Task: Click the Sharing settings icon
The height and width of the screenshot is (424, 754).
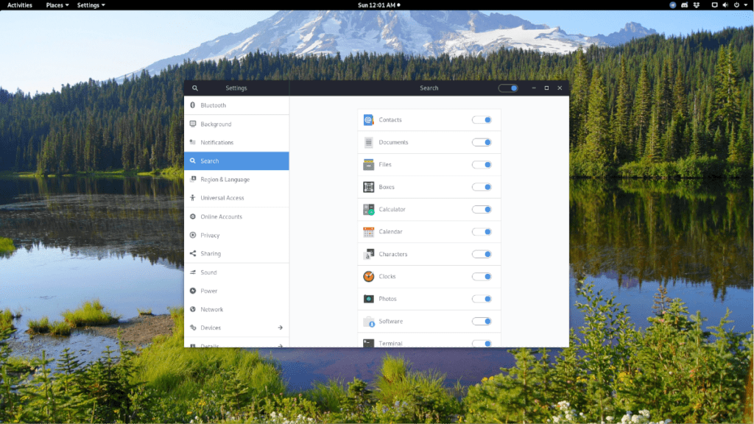Action: point(196,253)
